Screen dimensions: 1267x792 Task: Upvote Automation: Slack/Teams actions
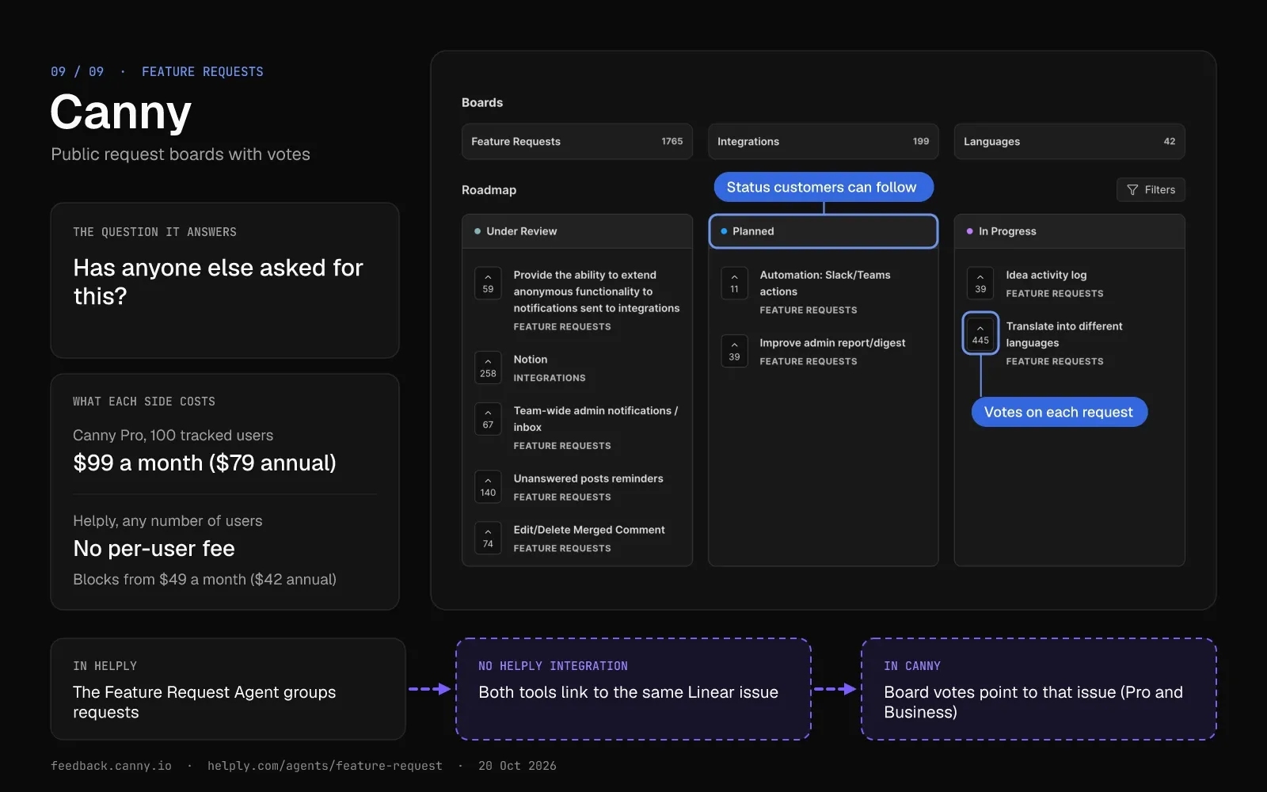click(734, 283)
